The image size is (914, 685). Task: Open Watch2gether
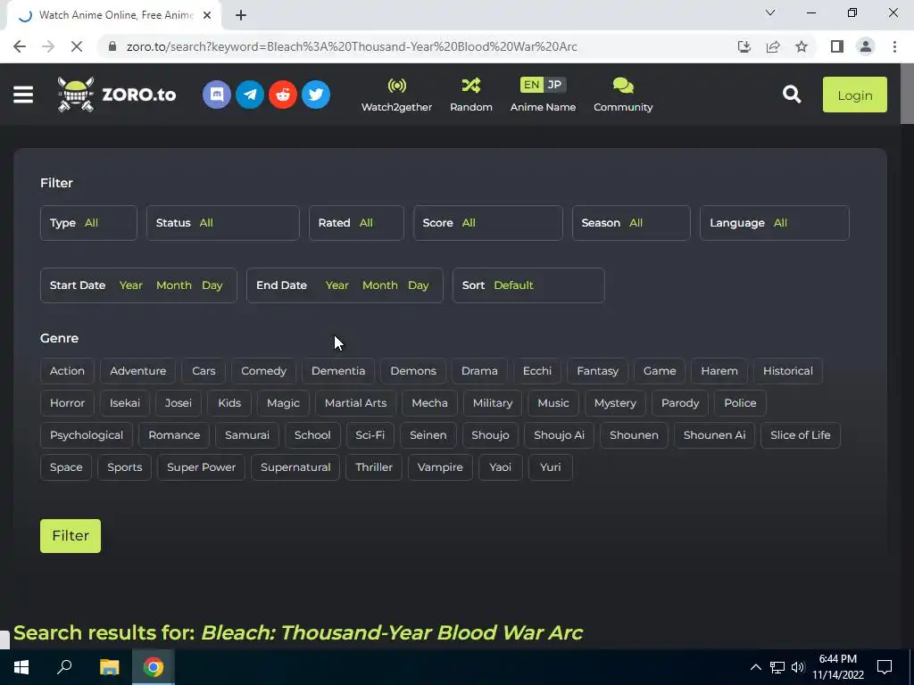[396, 95]
